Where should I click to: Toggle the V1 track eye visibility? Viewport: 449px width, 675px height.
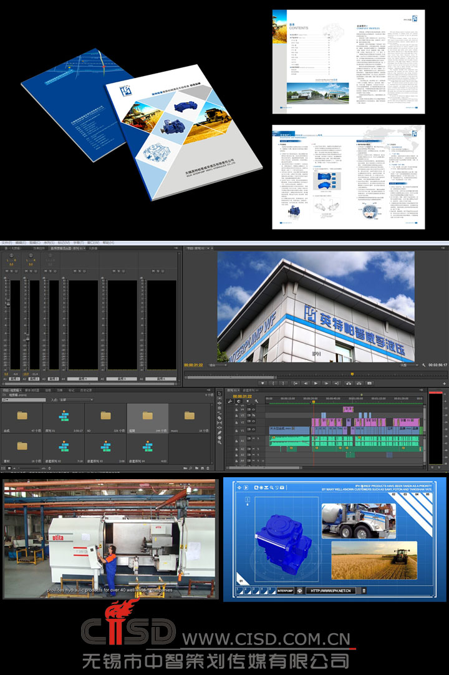[253, 429]
